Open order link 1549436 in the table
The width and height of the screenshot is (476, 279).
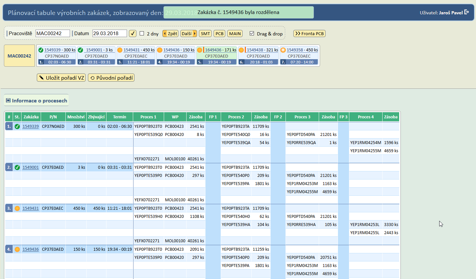pos(31,249)
